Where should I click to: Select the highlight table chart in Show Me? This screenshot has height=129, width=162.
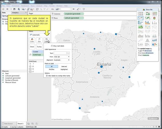[154, 14]
